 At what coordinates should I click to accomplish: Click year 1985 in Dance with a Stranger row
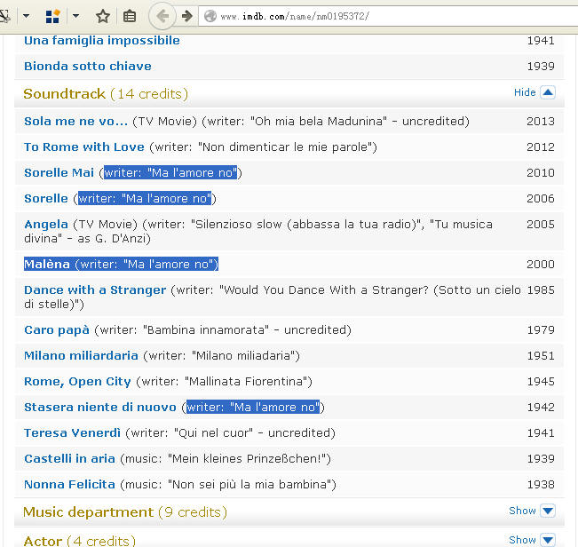click(541, 290)
